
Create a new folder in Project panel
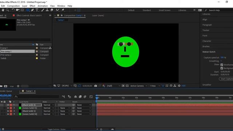click(1, 86)
